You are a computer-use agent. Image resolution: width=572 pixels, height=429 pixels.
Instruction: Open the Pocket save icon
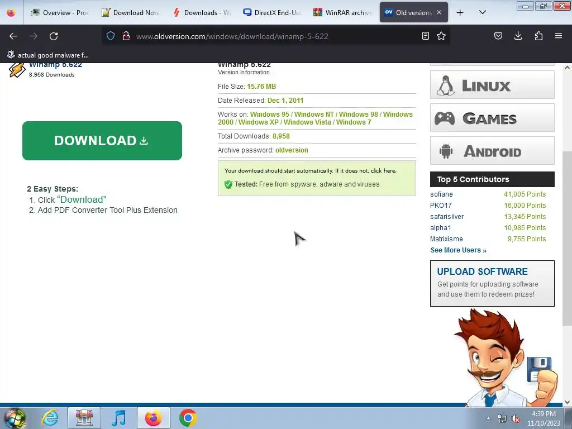point(498,36)
